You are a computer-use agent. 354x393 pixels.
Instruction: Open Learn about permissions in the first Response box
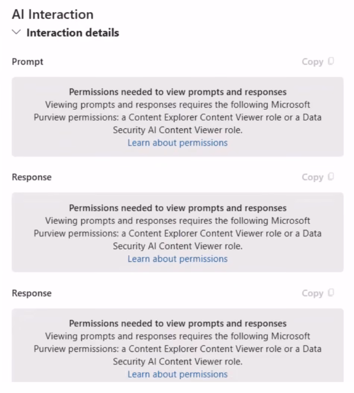click(178, 259)
